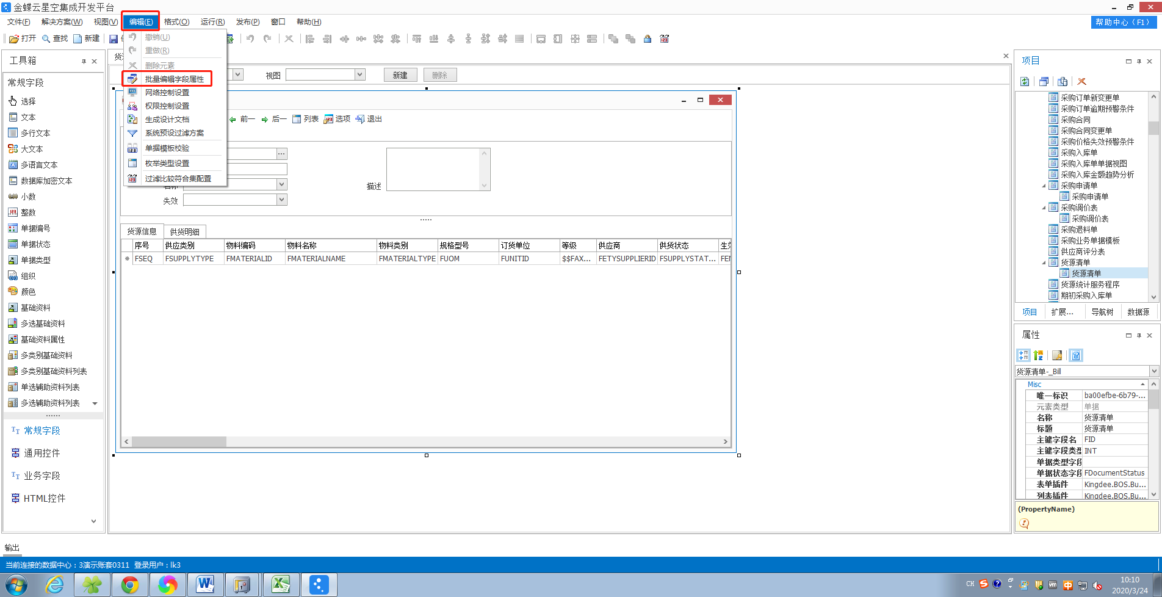The height and width of the screenshot is (597, 1162).
Task: Click the lock icon in the toolbar
Action: tap(648, 39)
